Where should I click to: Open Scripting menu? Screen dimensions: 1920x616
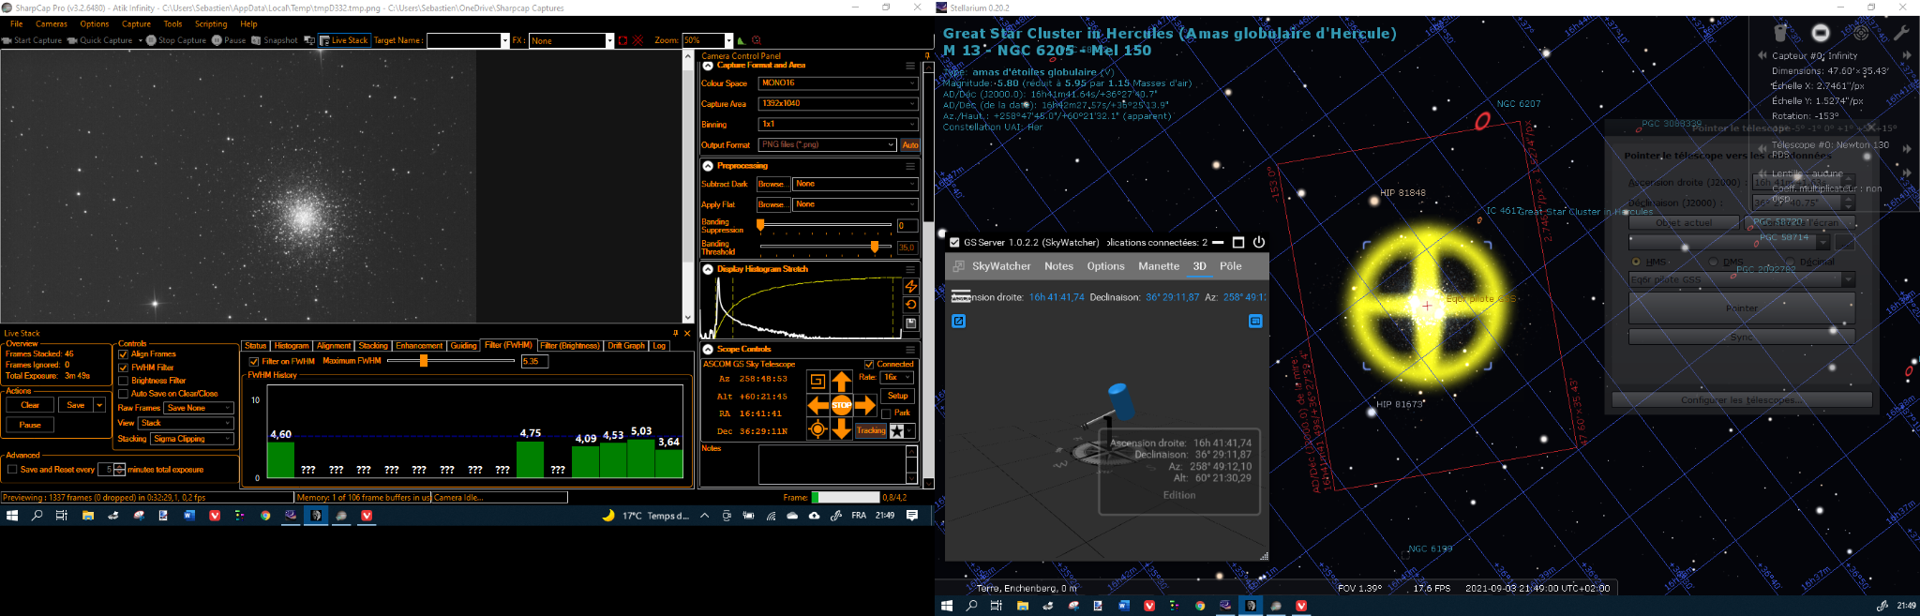(x=211, y=24)
